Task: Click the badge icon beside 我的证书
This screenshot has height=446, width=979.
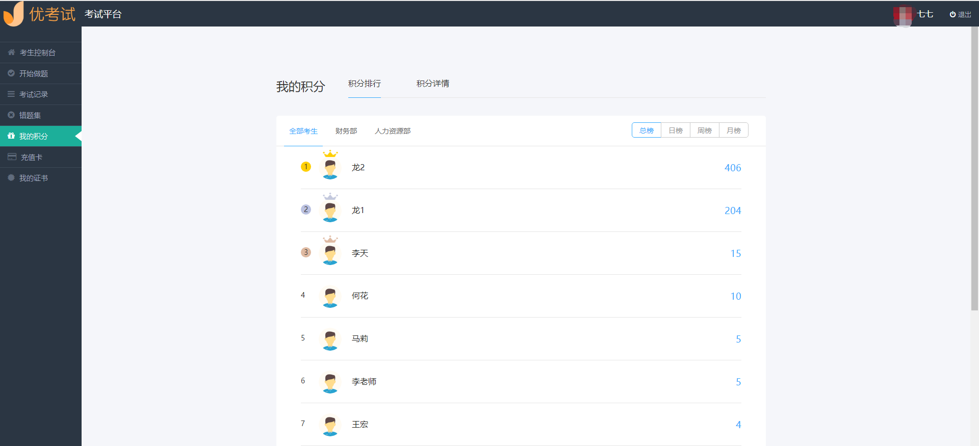Action: click(x=11, y=178)
